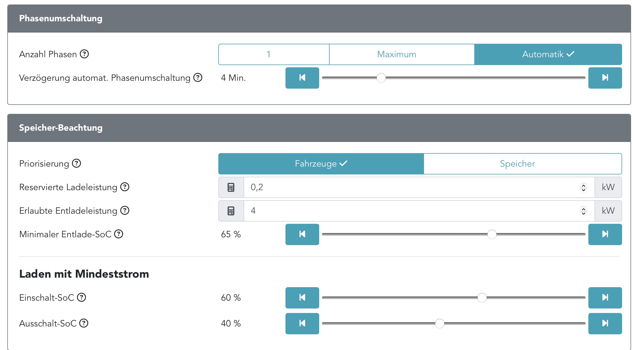Choose Automatik phase switching
Viewport: 635px width, 350px height.
tap(548, 54)
